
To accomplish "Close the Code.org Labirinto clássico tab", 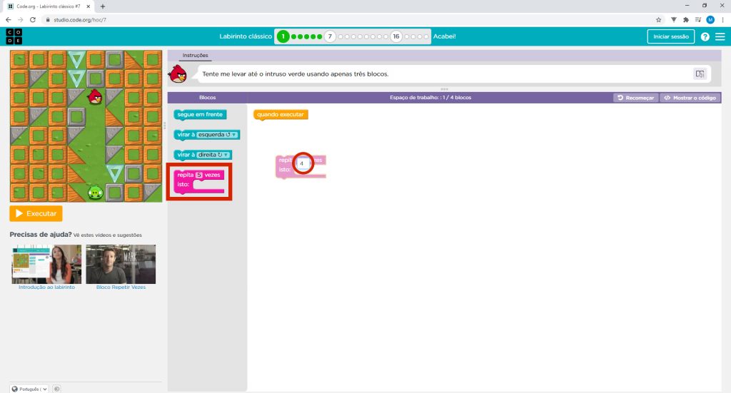I will (88, 6).
